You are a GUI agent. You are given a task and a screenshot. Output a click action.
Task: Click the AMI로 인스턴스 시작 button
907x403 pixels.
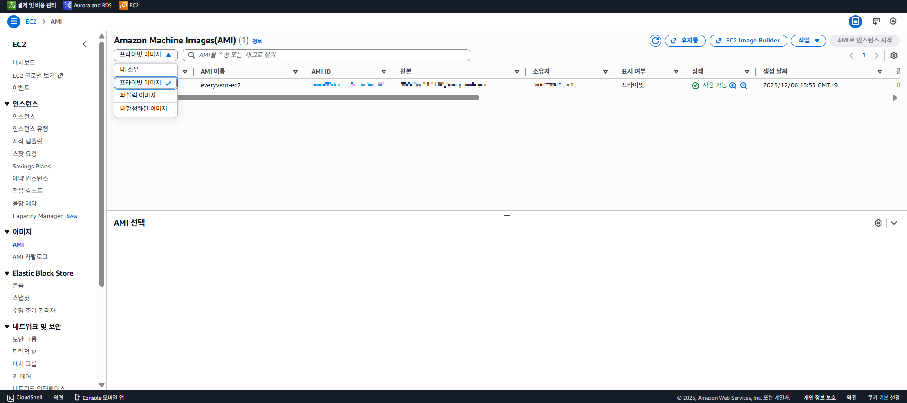[x=864, y=41]
